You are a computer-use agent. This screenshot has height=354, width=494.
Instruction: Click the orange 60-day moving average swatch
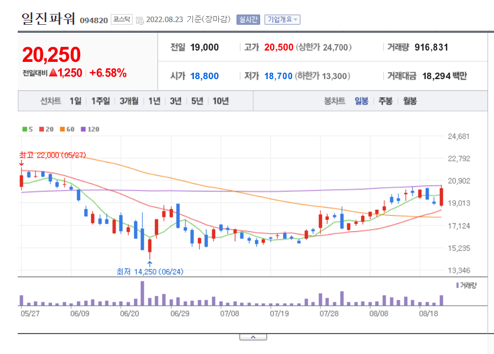point(62,129)
